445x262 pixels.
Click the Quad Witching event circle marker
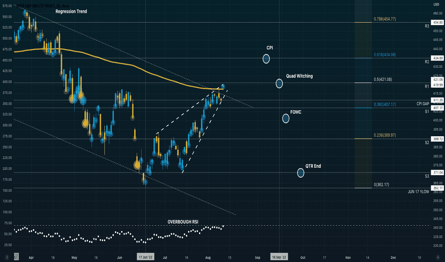[x=279, y=83]
